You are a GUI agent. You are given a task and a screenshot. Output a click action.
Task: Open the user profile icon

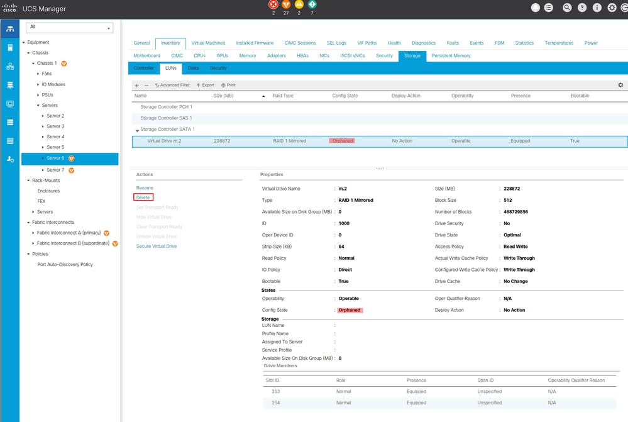click(536, 8)
